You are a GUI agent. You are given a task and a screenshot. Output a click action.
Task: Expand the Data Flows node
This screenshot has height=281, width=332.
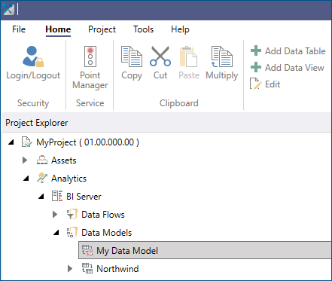tap(55, 215)
